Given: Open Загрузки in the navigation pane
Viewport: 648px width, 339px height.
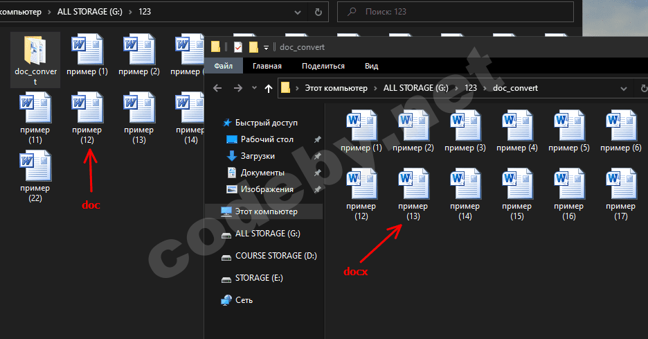Looking at the screenshot, I should pos(258,156).
